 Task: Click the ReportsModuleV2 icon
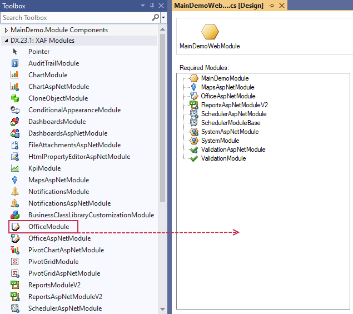[15, 285]
